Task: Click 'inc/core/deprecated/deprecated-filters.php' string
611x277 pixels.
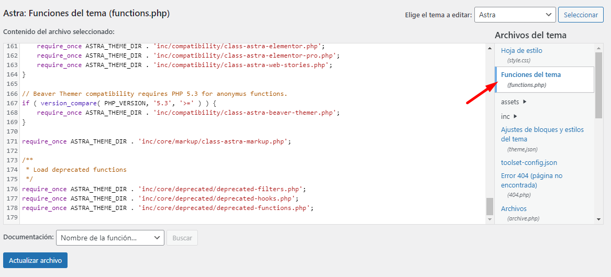Action: pyautogui.click(x=221, y=189)
